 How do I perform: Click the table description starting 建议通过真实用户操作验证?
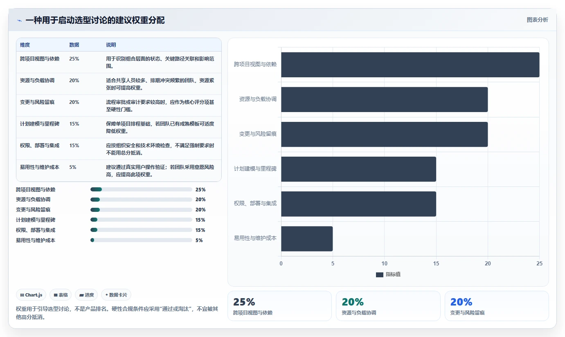pyautogui.click(x=160, y=171)
